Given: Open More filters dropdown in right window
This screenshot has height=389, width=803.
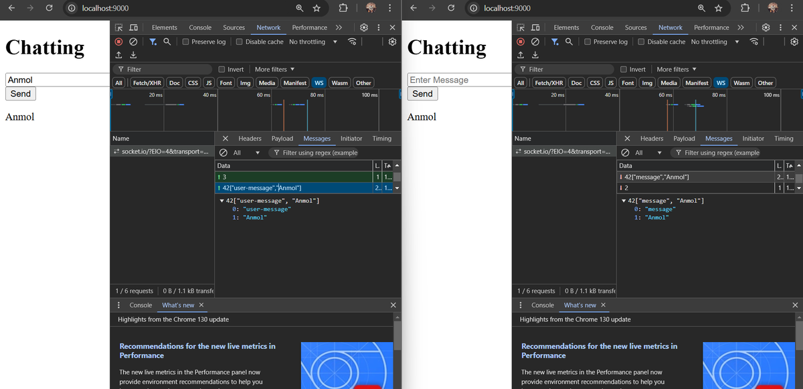Looking at the screenshot, I should click(677, 69).
